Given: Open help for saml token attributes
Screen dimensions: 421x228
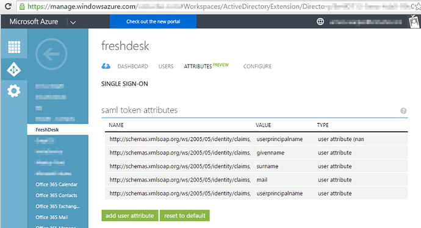Looking at the screenshot, I should 403,111.
